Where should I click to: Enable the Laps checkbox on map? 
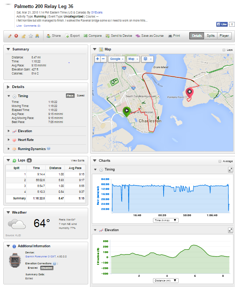(x=224, y=50)
